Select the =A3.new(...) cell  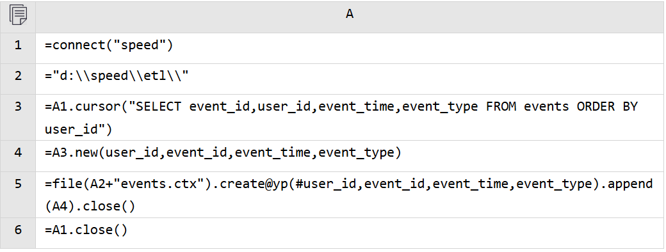(x=350, y=155)
